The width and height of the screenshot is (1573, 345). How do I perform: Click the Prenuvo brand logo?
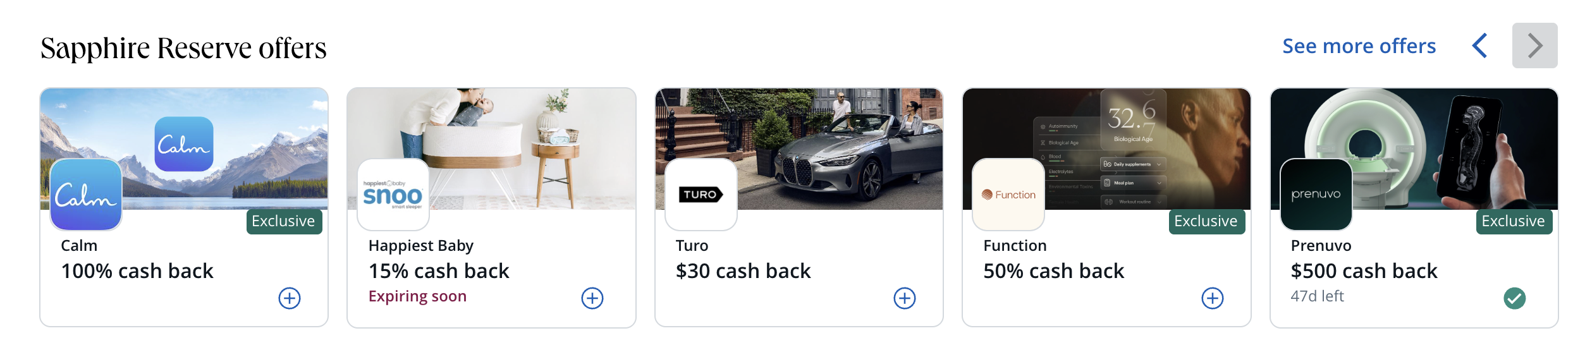pos(1316,195)
